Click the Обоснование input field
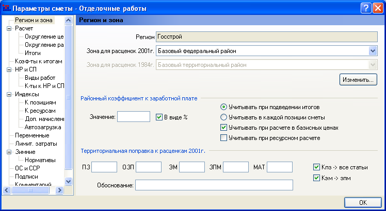 click(x=214, y=185)
